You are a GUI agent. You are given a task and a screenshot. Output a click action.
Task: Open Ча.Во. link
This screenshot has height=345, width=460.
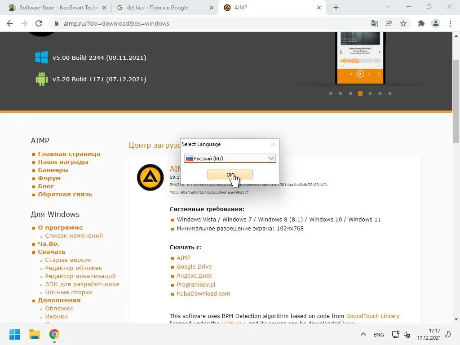point(49,244)
